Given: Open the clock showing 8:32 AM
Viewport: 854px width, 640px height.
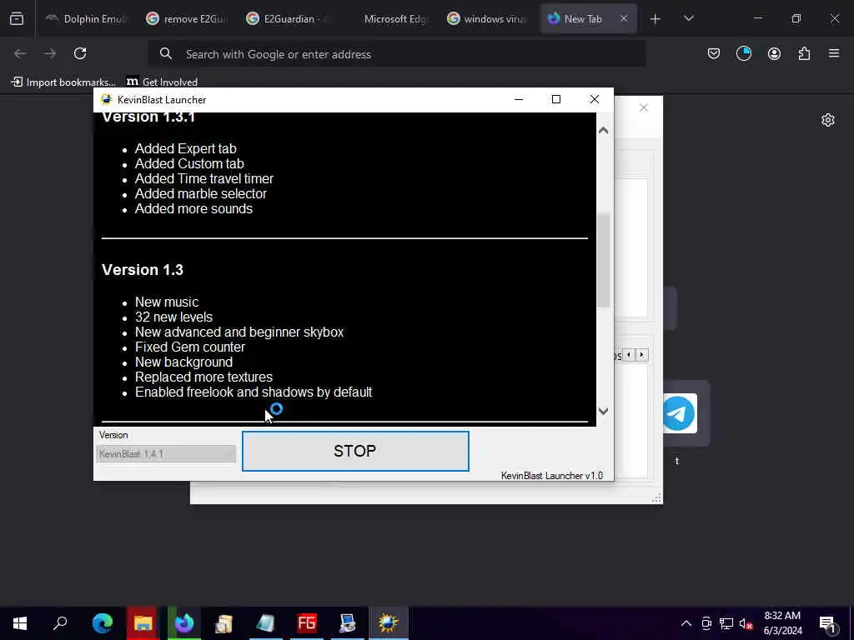Looking at the screenshot, I should (x=782, y=623).
